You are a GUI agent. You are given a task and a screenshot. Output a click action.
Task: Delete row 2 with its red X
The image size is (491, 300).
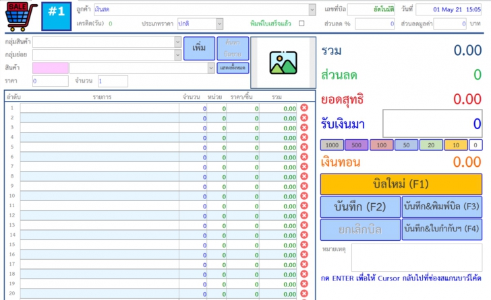point(304,118)
